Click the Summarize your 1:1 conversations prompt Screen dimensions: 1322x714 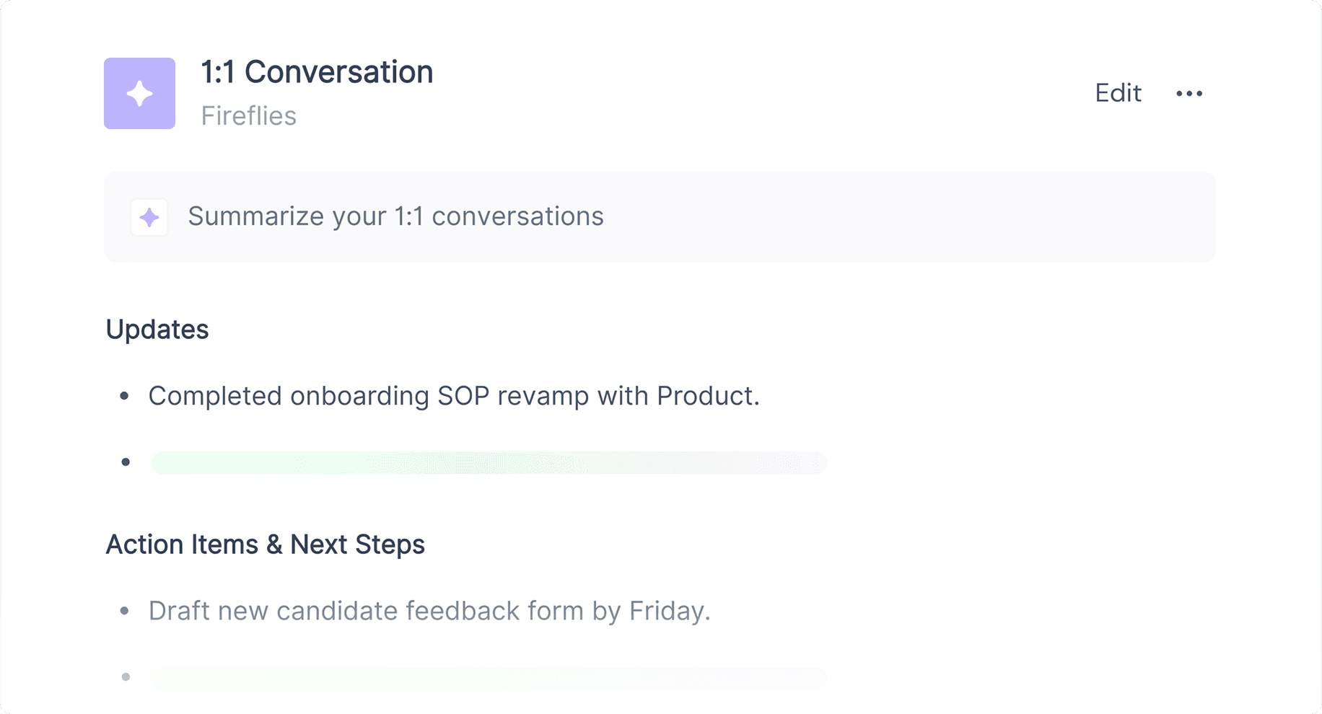tap(395, 216)
